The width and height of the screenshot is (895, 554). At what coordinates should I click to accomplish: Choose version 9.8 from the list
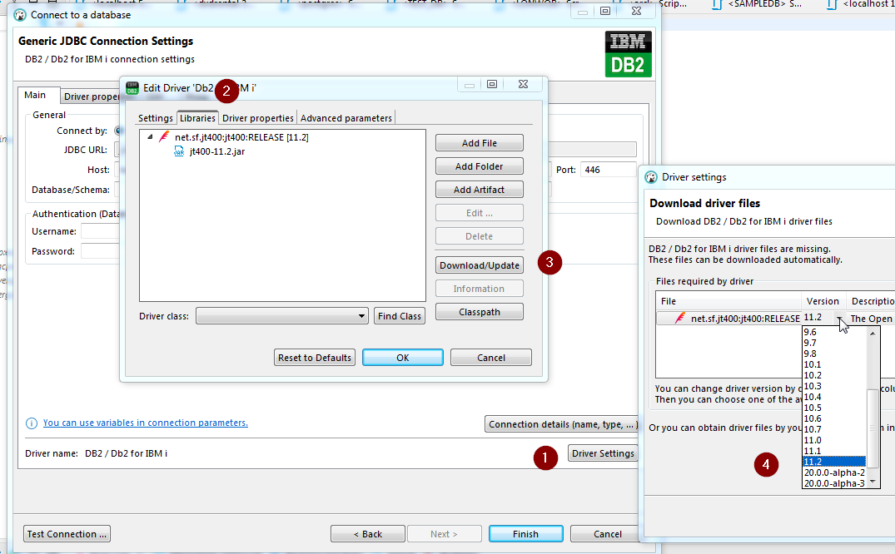834,354
